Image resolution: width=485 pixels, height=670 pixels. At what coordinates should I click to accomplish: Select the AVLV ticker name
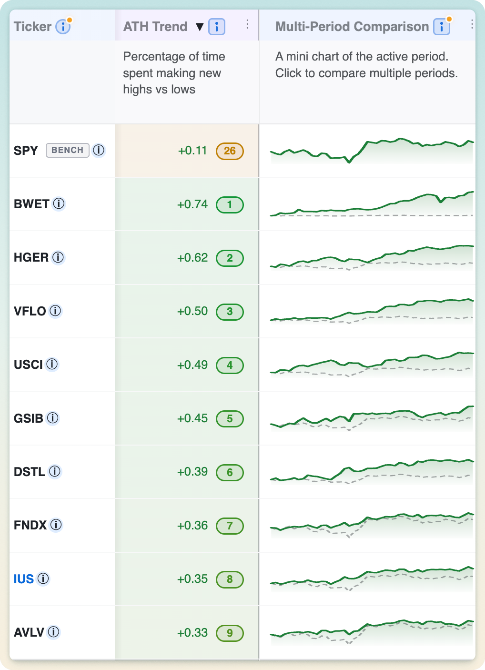point(29,632)
